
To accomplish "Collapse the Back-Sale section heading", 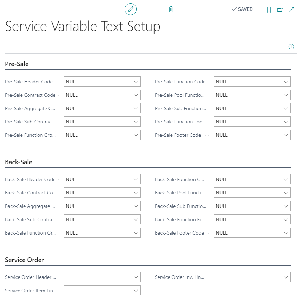I will click(x=19, y=162).
